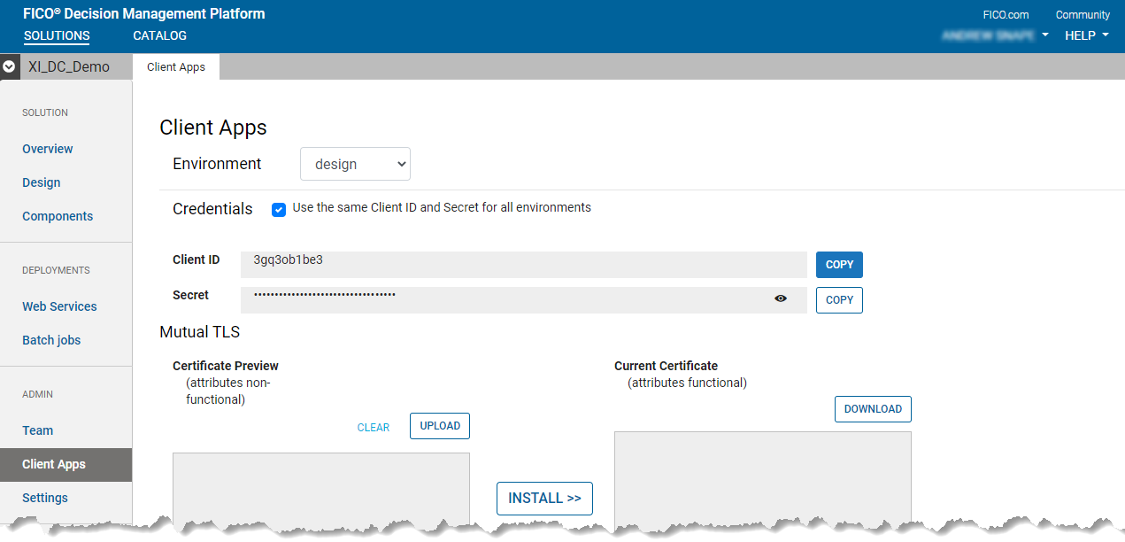The height and width of the screenshot is (542, 1125).
Task: Open the Environment dropdown set to design
Action: pos(355,164)
